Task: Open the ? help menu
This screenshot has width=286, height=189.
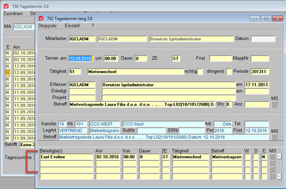Action: (x=93, y=26)
